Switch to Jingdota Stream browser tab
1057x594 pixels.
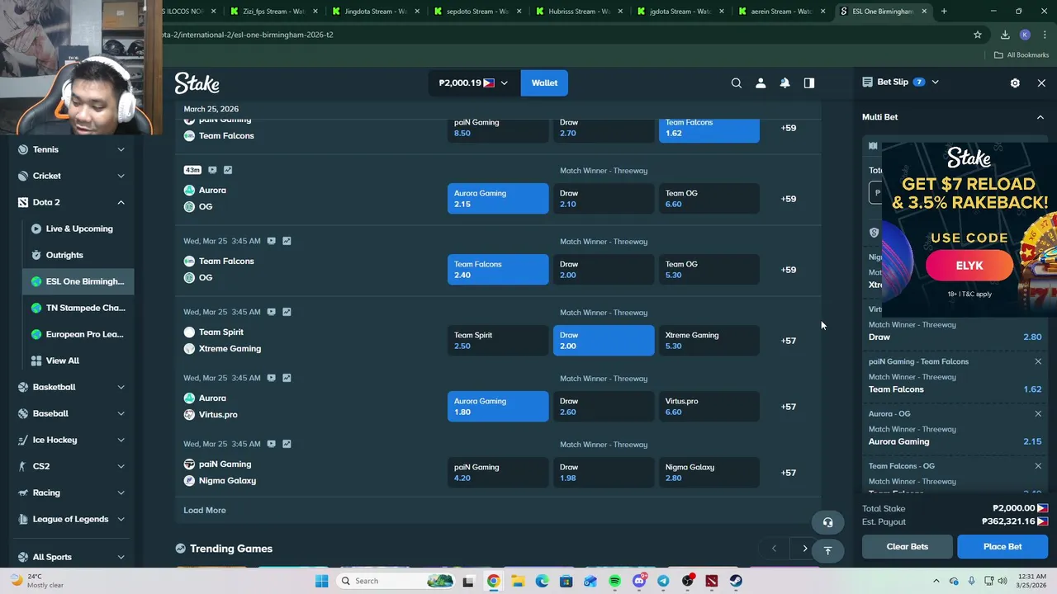[x=375, y=12]
